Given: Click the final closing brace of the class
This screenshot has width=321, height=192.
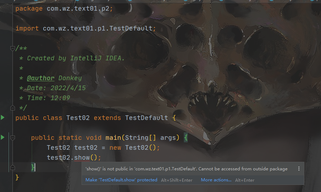Looking at the screenshot, I should pyautogui.click(x=17, y=177).
